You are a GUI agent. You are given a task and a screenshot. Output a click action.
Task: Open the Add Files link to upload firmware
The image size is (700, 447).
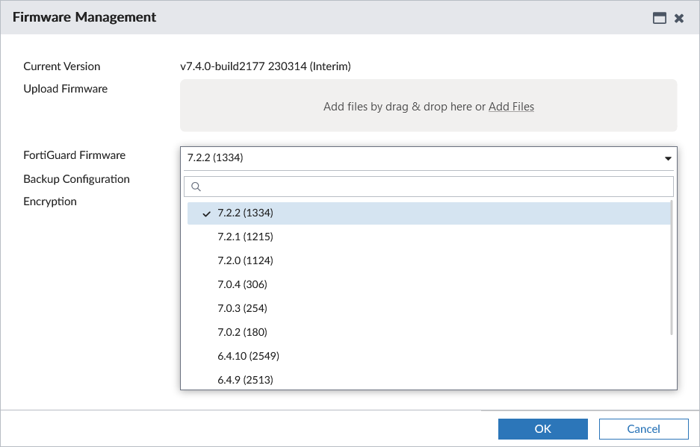click(511, 106)
